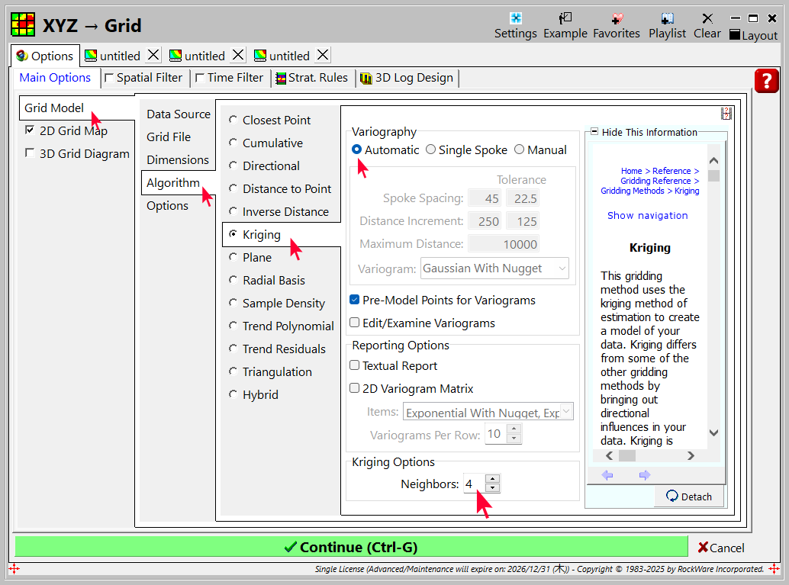Open the Dimensions section
The height and width of the screenshot is (585, 789).
pos(177,160)
